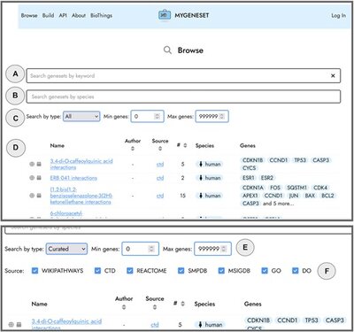Open the ERB 041 interactions geneset link
The image size is (354, 332).
click(73, 178)
